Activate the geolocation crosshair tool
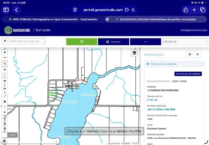The image size is (209, 145). [x=5, y=89]
